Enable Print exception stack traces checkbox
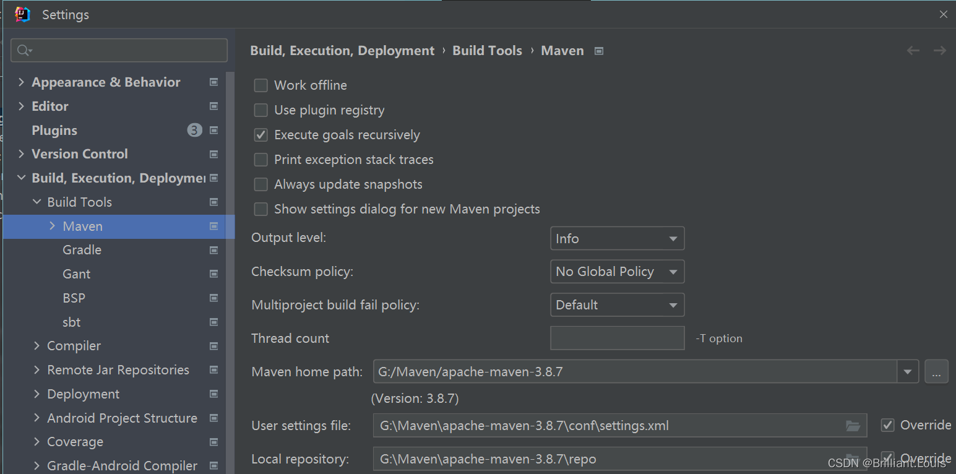The image size is (956, 474). coord(261,160)
